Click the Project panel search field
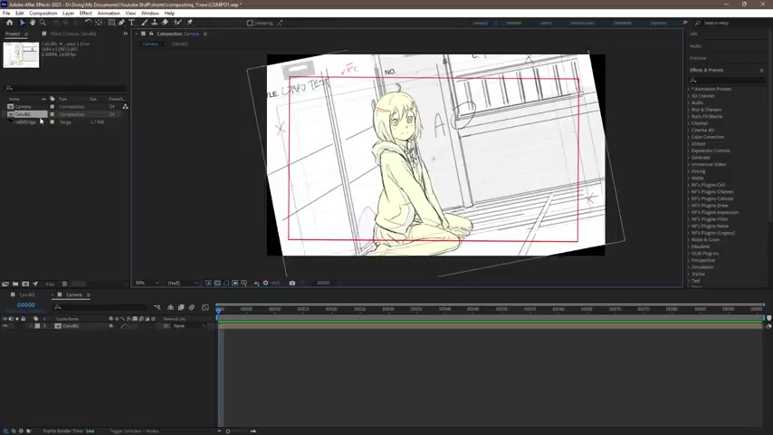The height and width of the screenshot is (435, 773). 65,88
